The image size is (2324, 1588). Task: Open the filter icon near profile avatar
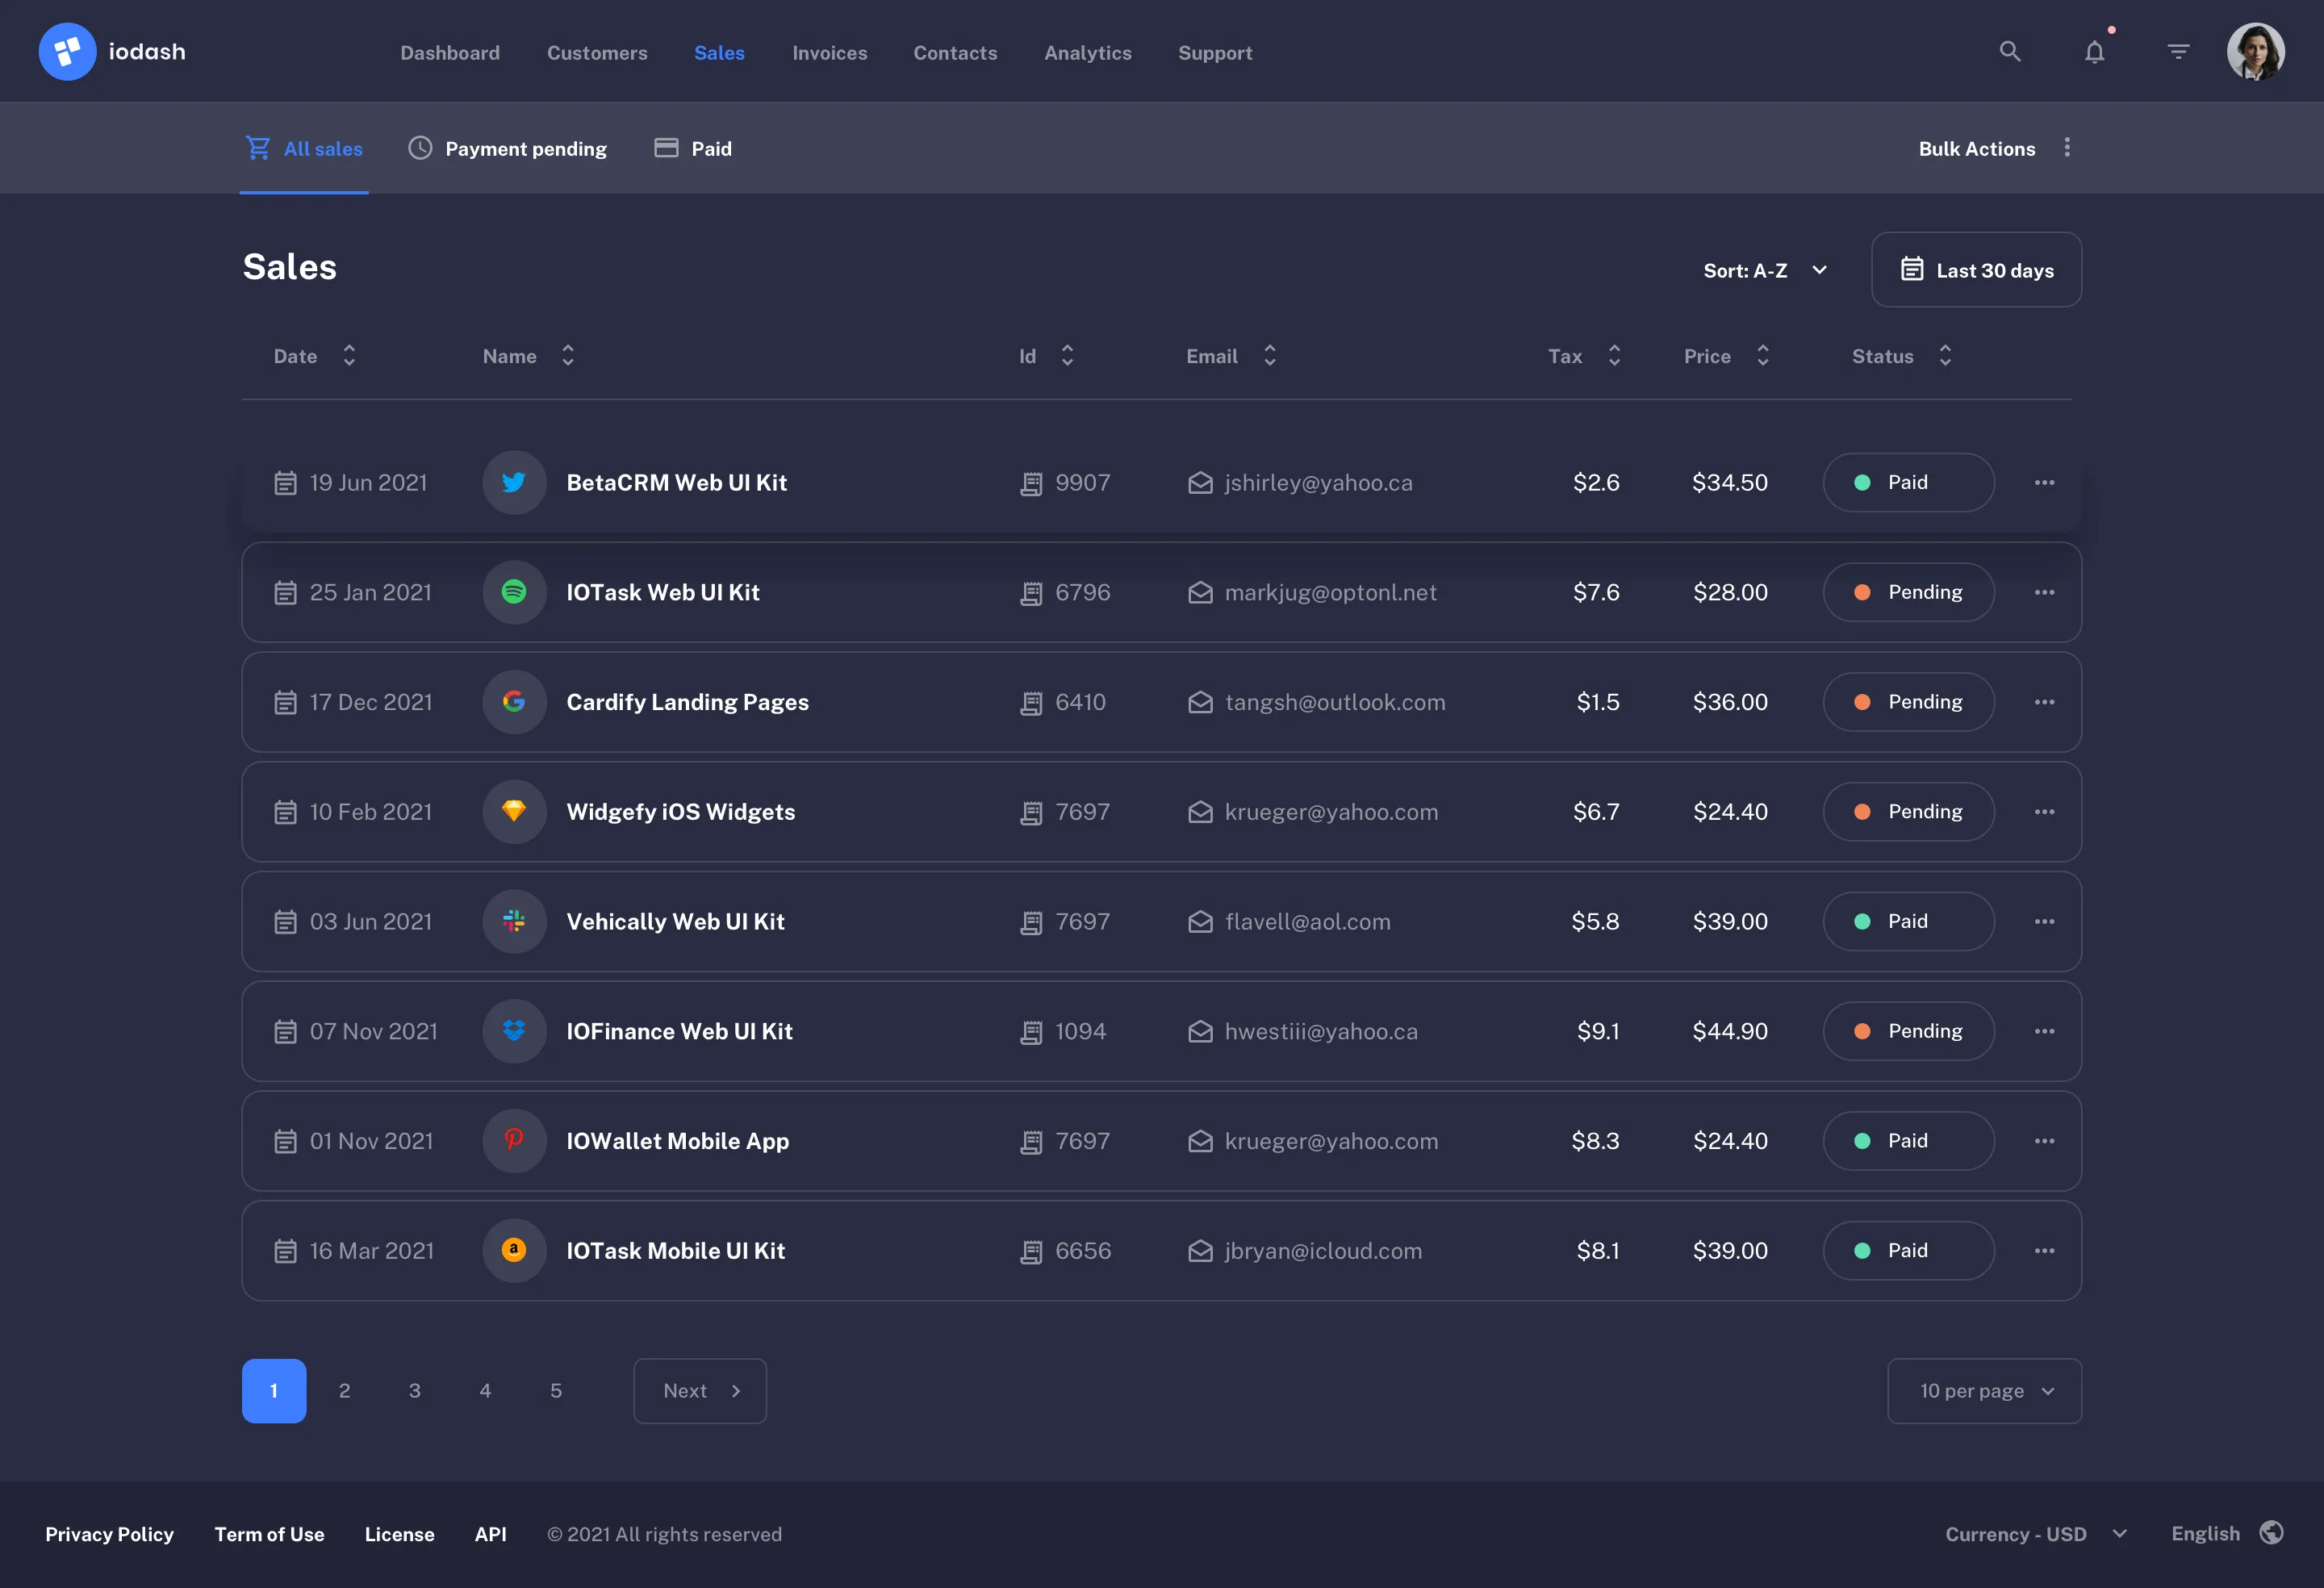click(x=2178, y=51)
